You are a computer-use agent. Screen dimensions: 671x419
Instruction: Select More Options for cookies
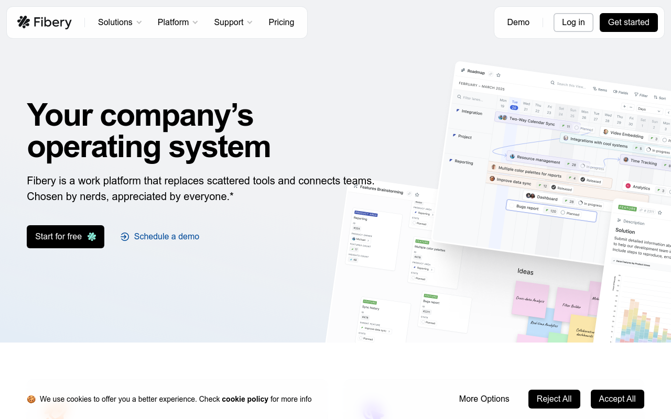coord(484,399)
